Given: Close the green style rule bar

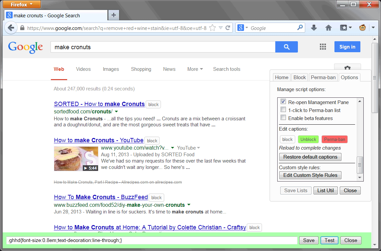Looking at the screenshot, I should pyautogui.click(x=351, y=240).
